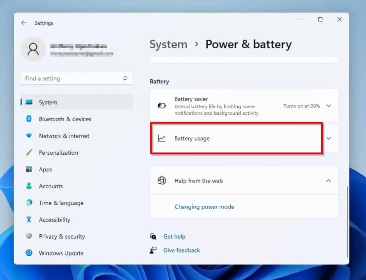Collapse the Help from the web section

[328, 181]
